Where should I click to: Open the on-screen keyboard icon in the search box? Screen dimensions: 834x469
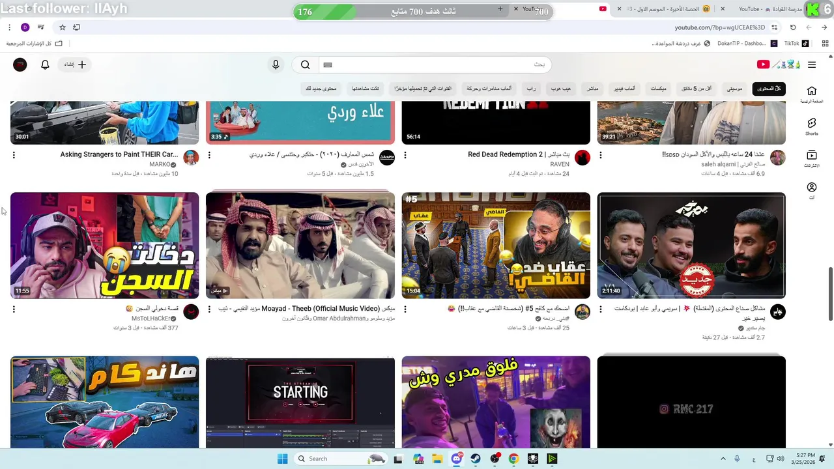[328, 64]
